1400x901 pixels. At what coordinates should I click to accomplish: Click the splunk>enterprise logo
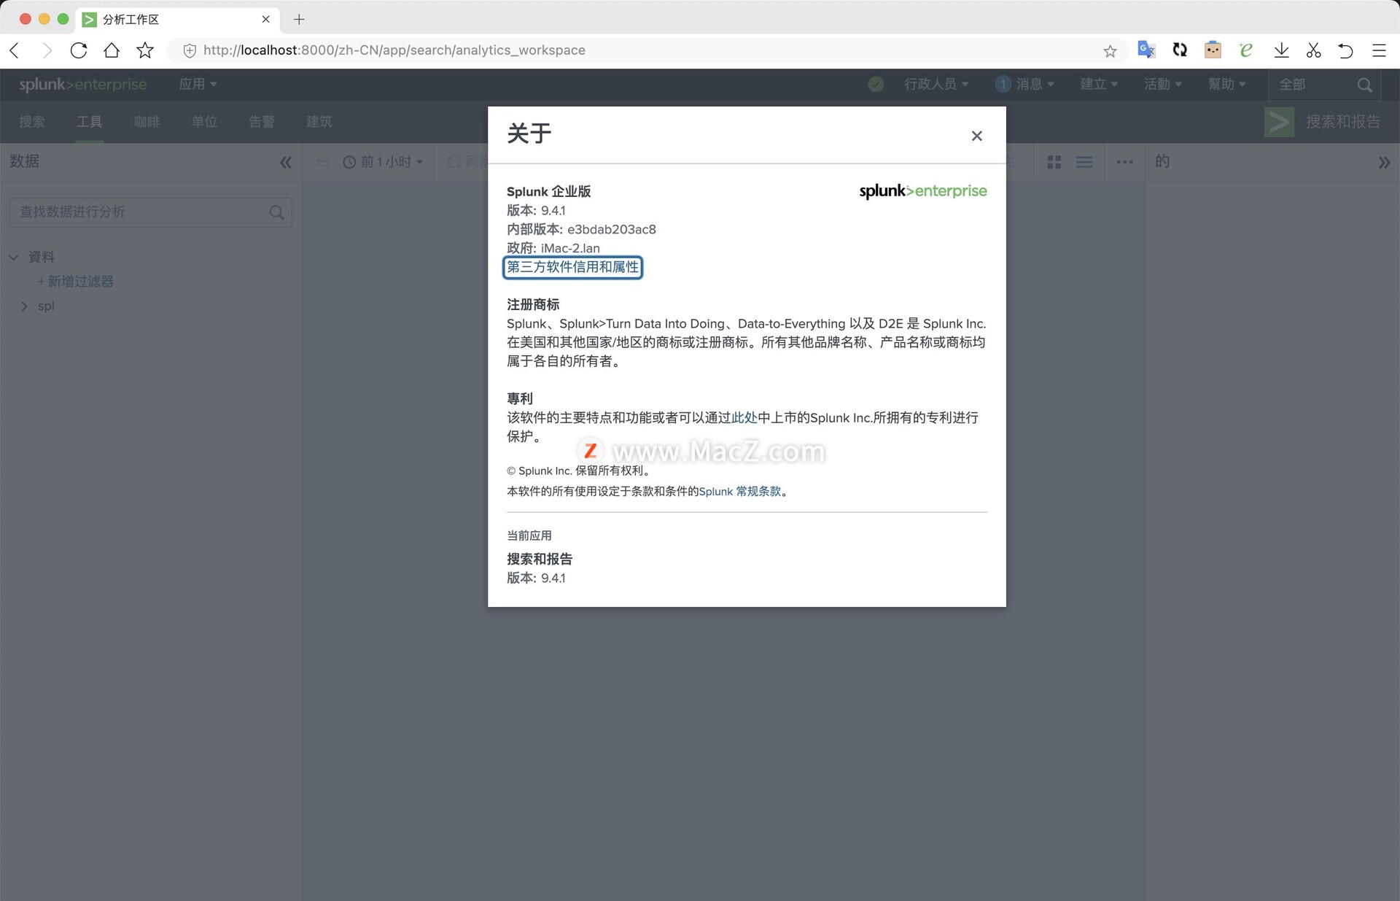(82, 84)
